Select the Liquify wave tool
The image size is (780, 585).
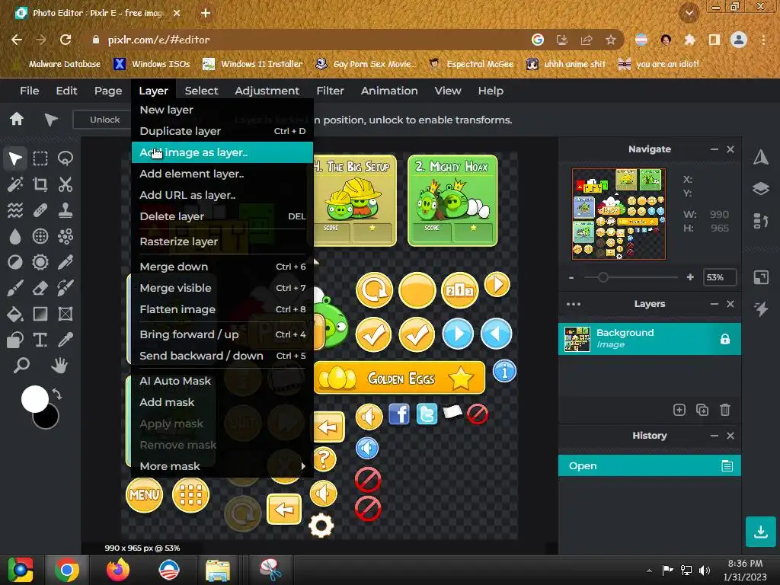click(15, 210)
